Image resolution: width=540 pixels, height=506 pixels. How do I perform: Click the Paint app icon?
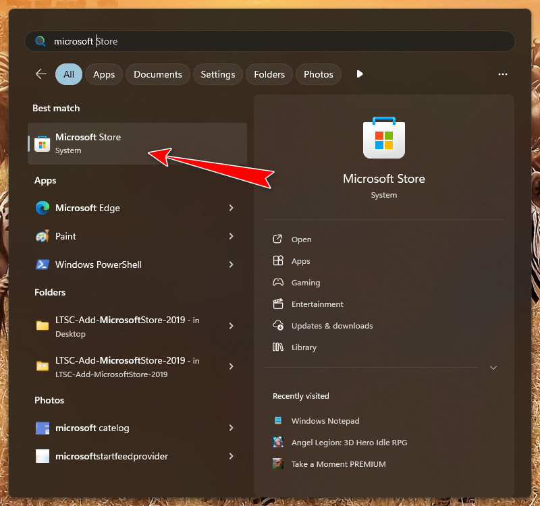point(43,236)
